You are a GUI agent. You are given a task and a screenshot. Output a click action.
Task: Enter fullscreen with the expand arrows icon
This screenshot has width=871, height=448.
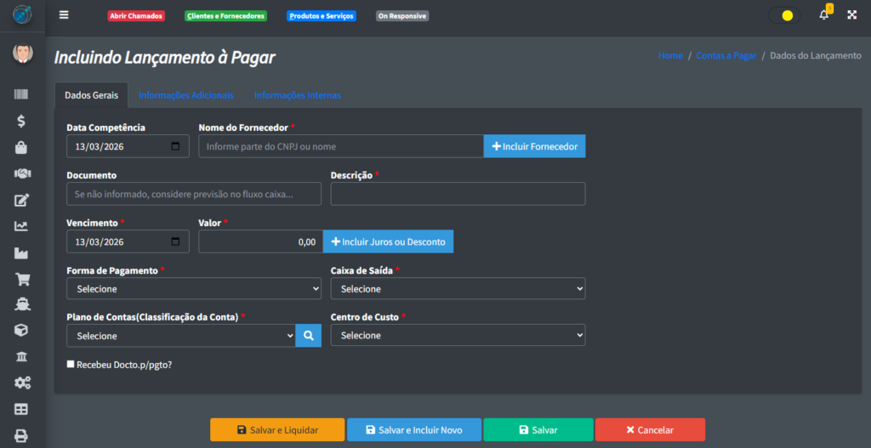coord(851,15)
